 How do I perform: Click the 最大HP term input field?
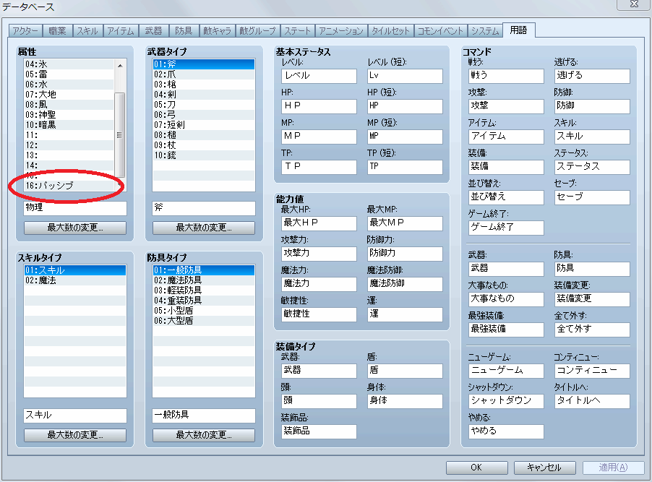click(x=319, y=223)
